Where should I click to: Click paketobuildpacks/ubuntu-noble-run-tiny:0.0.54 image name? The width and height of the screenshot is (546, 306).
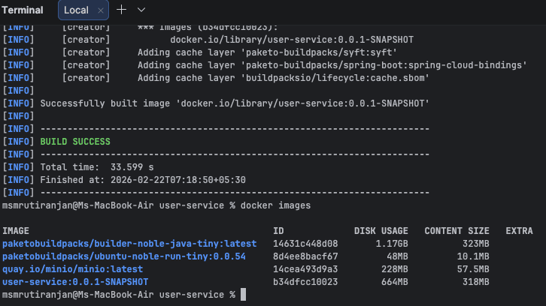124,256
